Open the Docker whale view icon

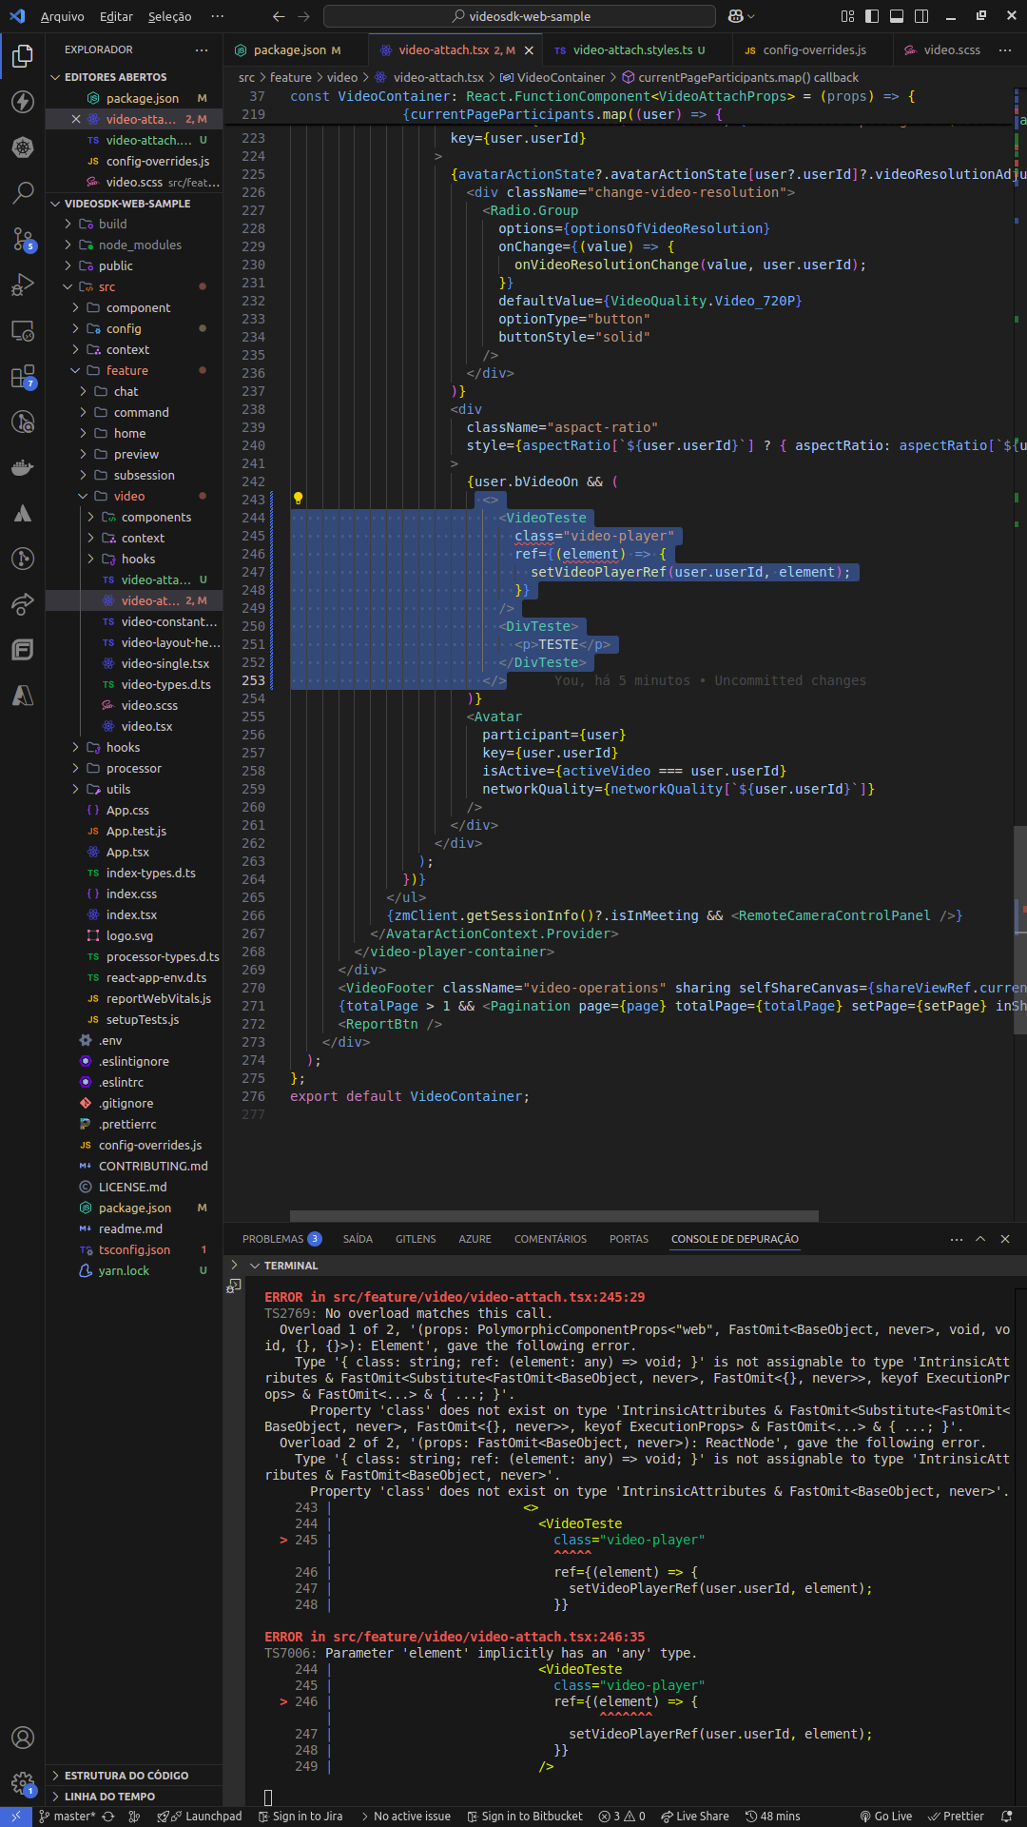[x=23, y=467]
